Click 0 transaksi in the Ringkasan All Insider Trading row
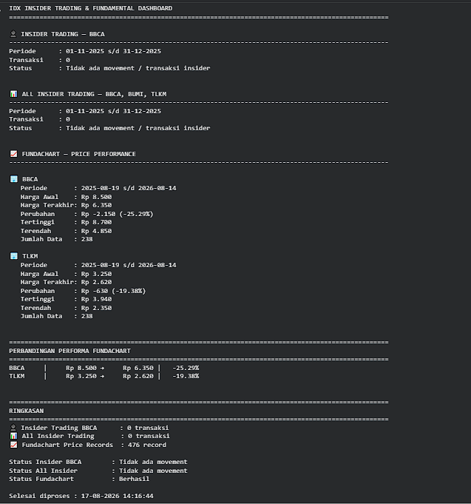Viewport: 471px width, 504px height. click(149, 436)
